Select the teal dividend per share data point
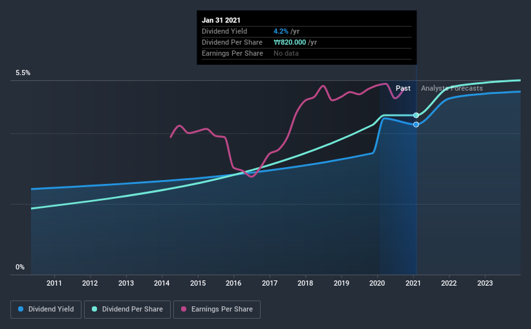 416,115
